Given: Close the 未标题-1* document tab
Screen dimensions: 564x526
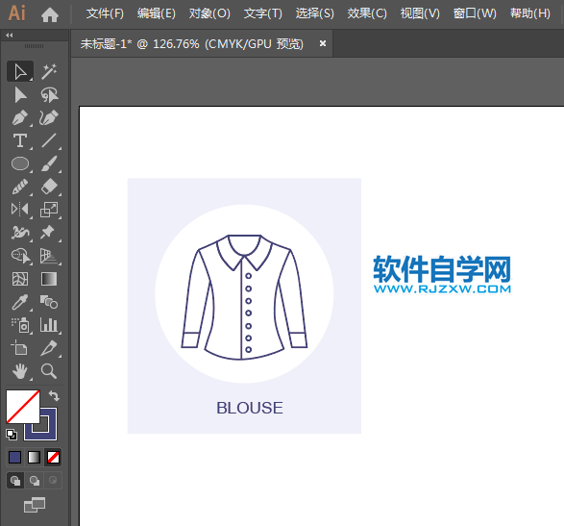Looking at the screenshot, I should 323,43.
